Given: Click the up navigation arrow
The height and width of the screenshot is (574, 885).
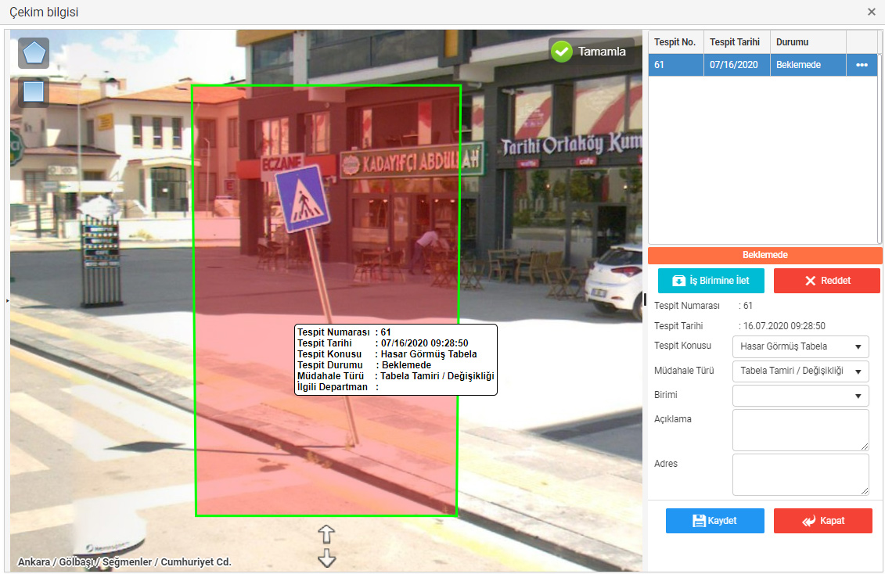Looking at the screenshot, I should point(326,534).
